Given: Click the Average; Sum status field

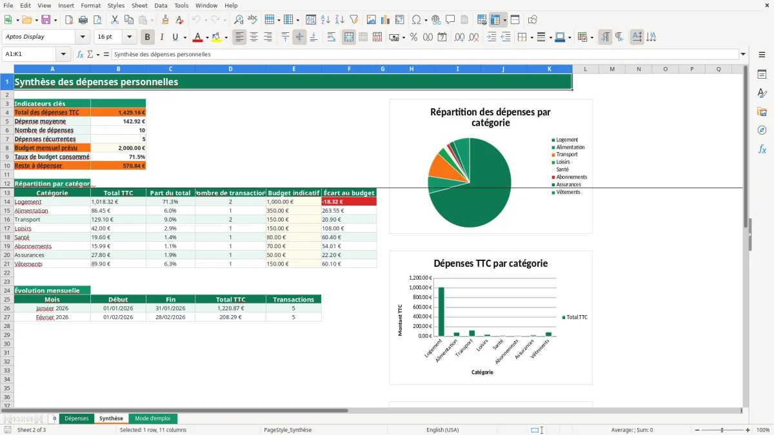Looking at the screenshot, I should [x=632, y=430].
